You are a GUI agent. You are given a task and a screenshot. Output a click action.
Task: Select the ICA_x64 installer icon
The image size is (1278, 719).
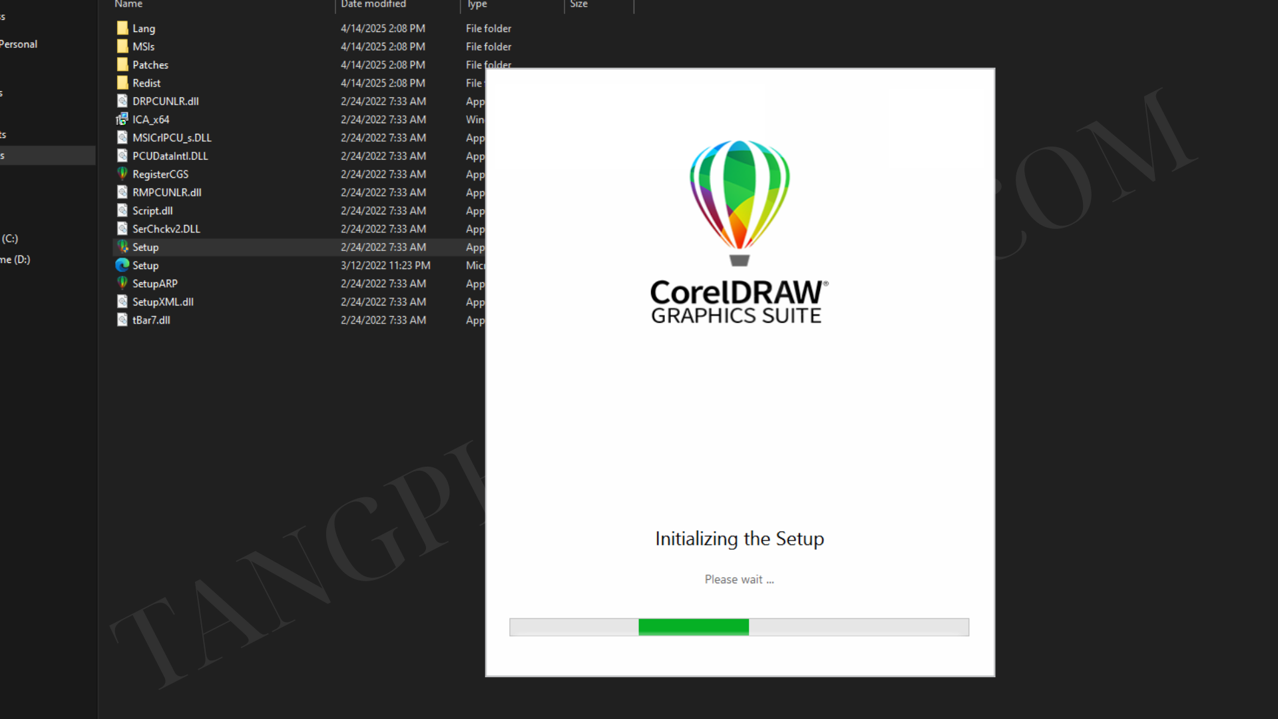click(122, 119)
